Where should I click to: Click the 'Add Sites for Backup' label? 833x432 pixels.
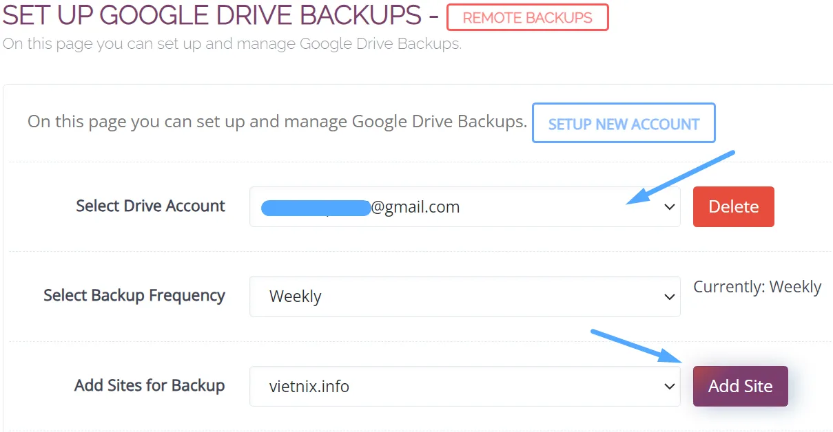[150, 385]
